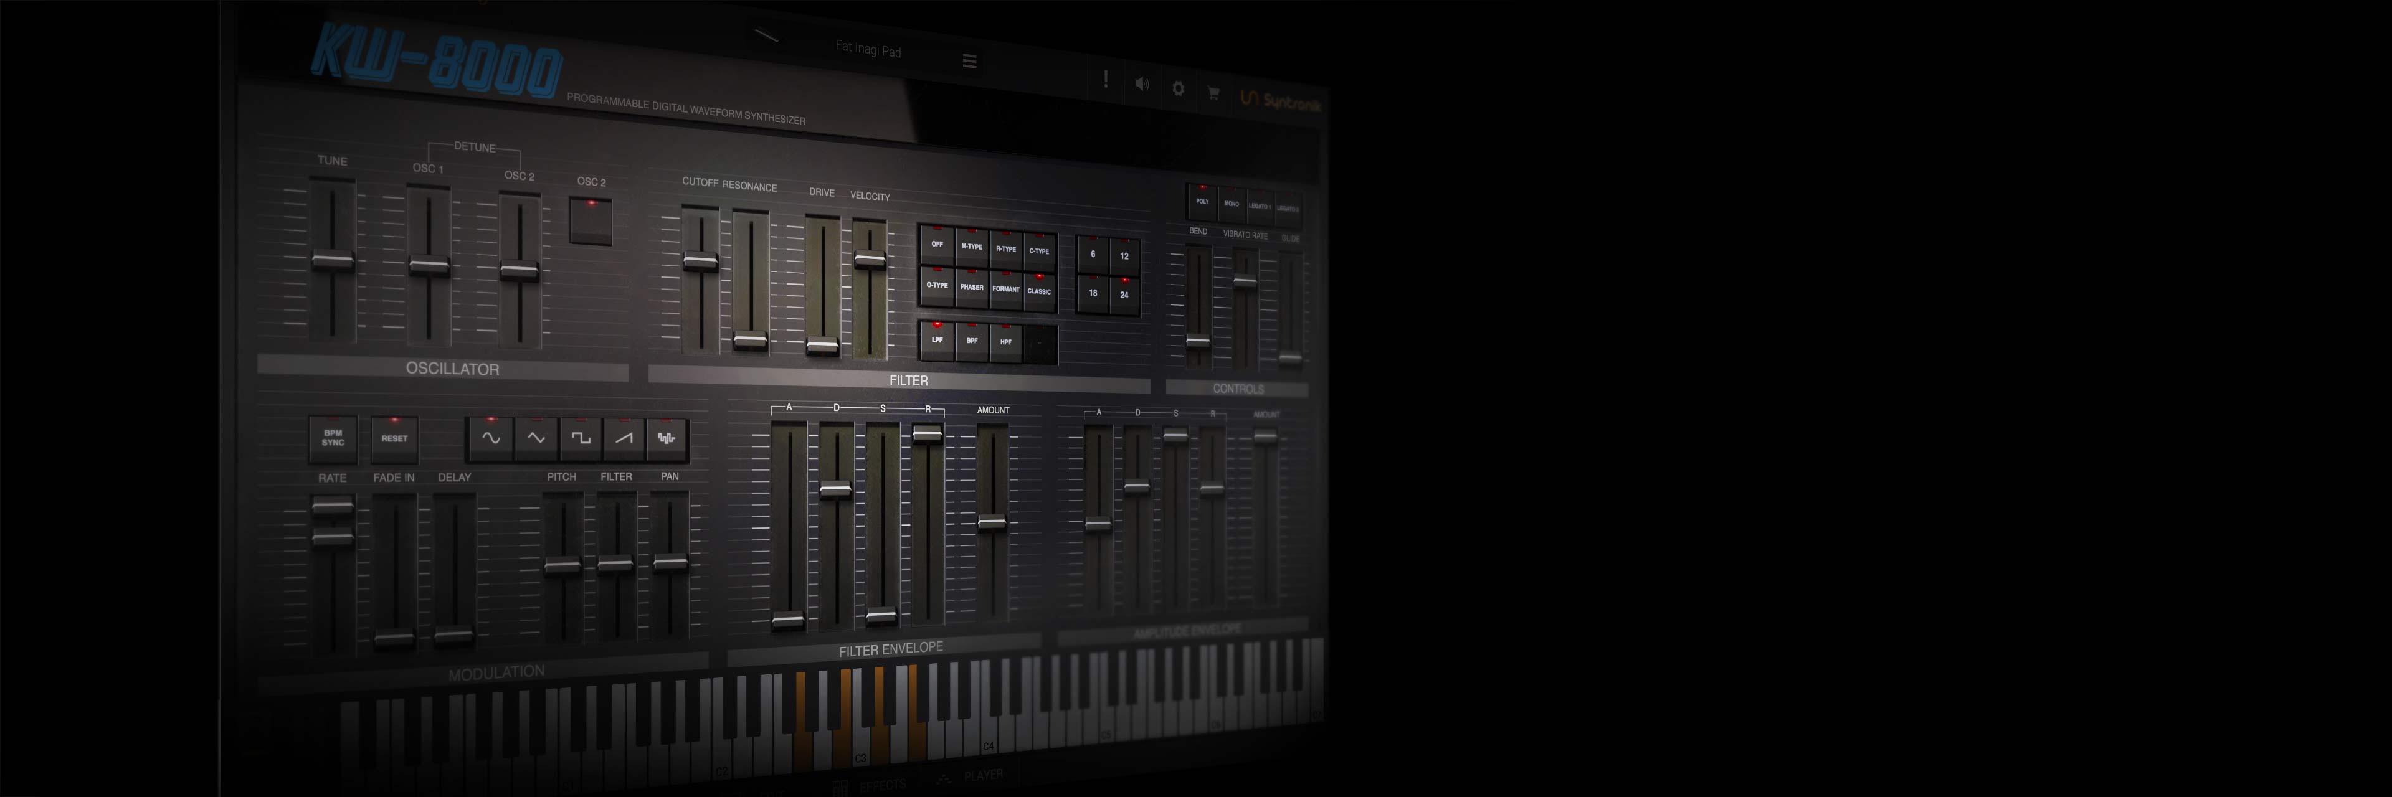Toggle the OSC 2 button
Viewport: 2392px width, 797px height.
tap(592, 221)
